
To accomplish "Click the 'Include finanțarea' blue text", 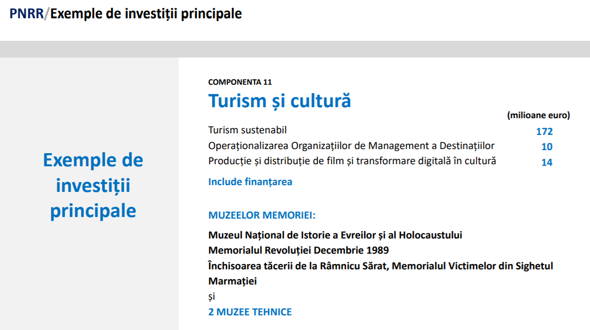I will coord(250,182).
